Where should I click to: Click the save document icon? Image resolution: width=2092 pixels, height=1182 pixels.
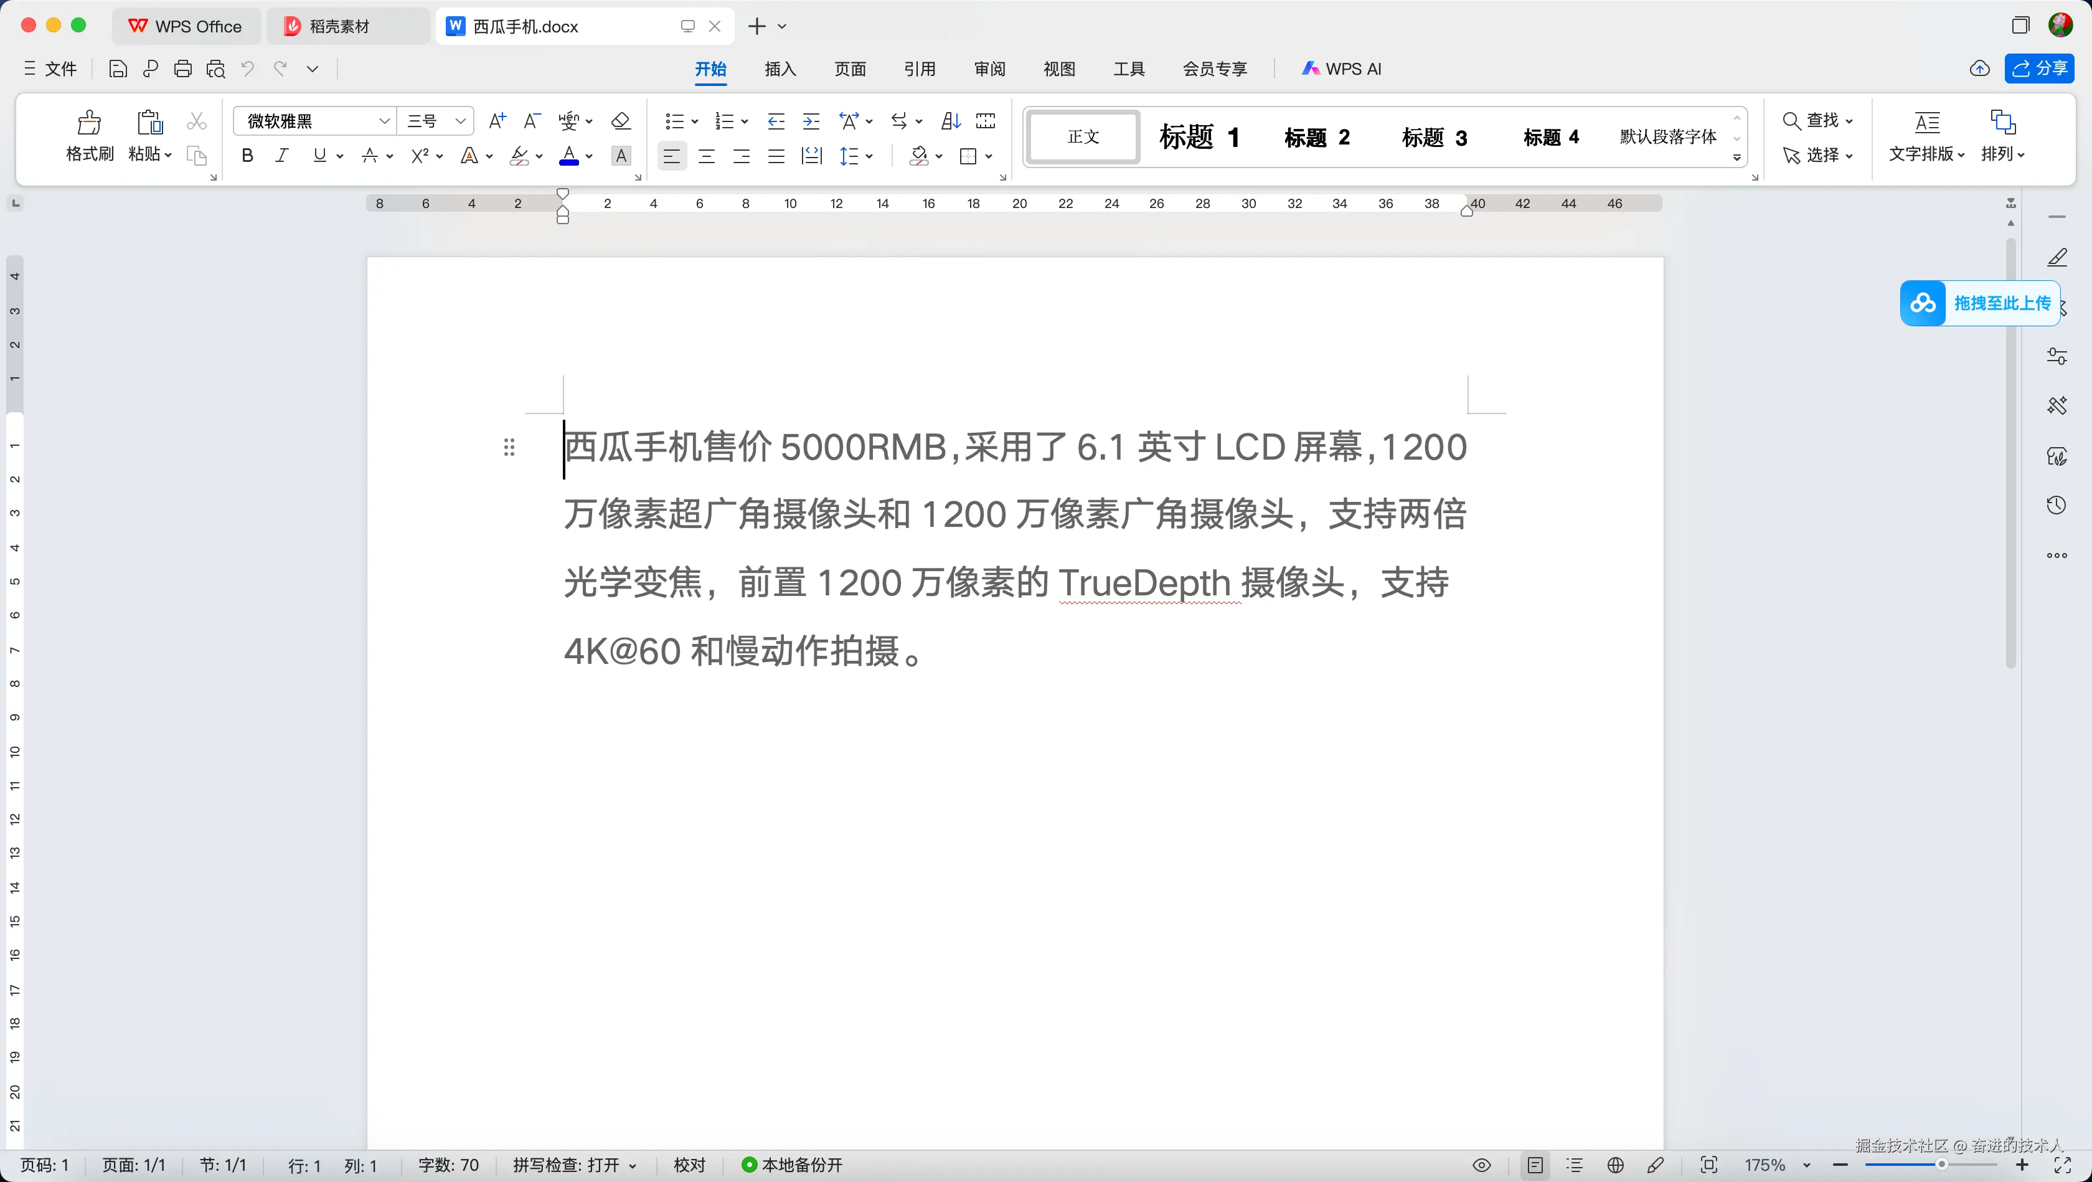tap(118, 69)
